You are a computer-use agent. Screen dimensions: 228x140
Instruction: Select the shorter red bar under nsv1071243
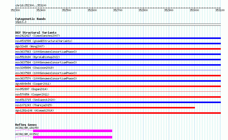coord(105,108)
